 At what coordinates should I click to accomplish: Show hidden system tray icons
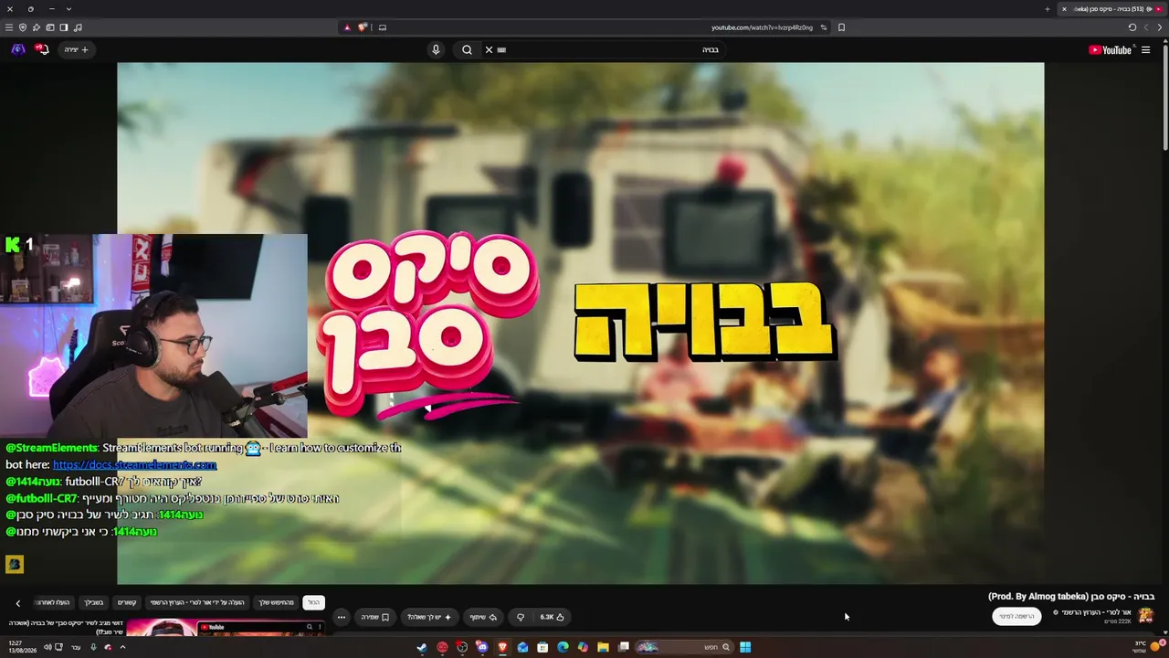point(122,647)
